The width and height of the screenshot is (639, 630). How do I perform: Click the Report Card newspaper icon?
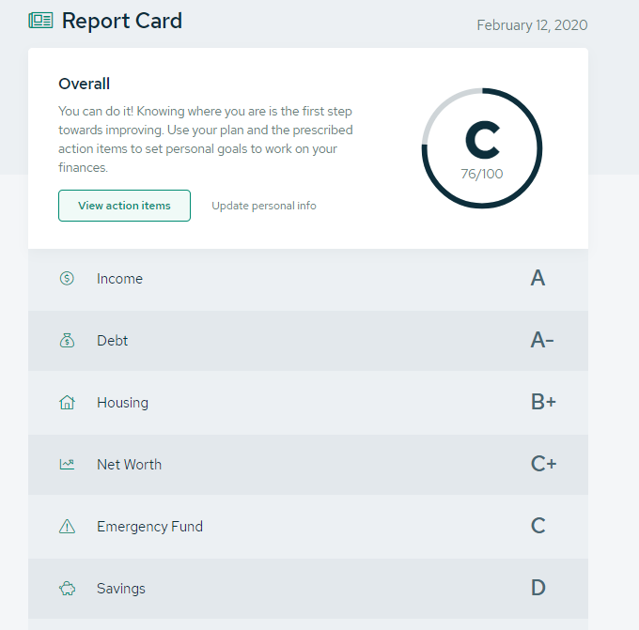[40, 21]
